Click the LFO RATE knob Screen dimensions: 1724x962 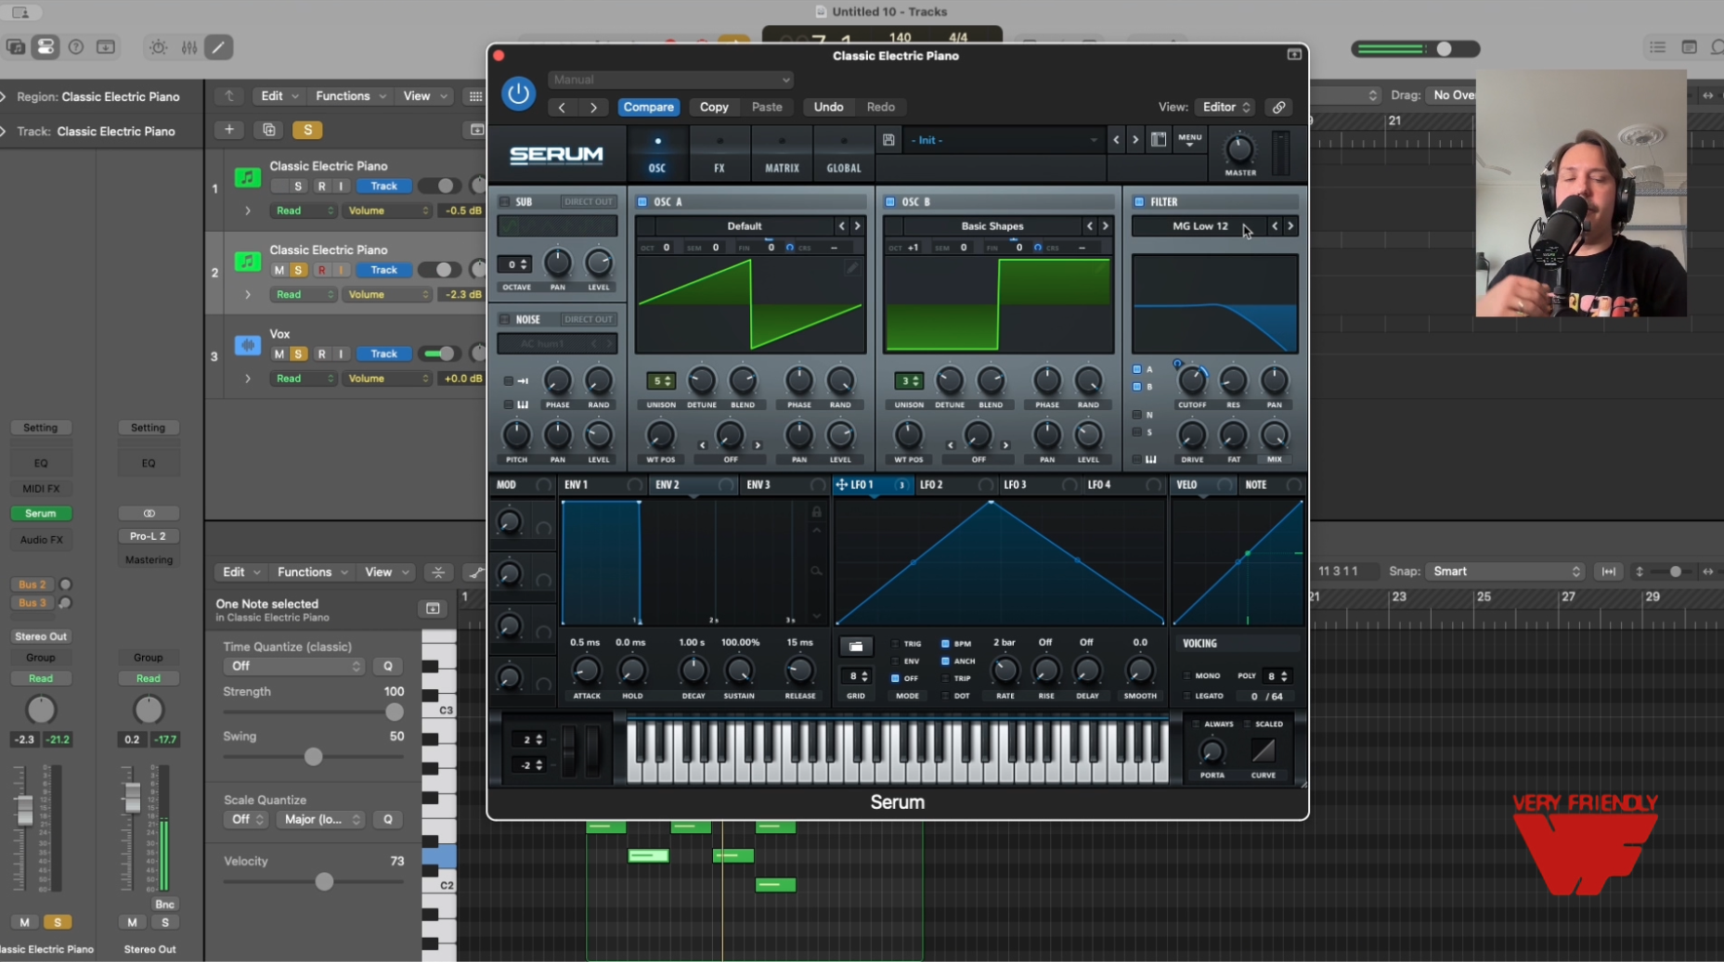[x=1005, y=671]
